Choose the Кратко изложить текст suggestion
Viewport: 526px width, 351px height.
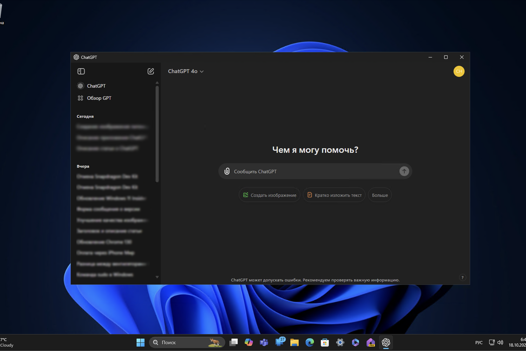[334, 195]
